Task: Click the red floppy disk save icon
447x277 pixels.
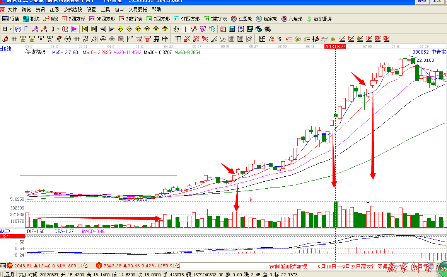Action: tap(250, 29)
